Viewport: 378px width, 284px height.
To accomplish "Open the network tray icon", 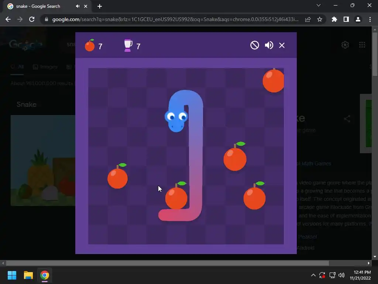I will (333, 275).
